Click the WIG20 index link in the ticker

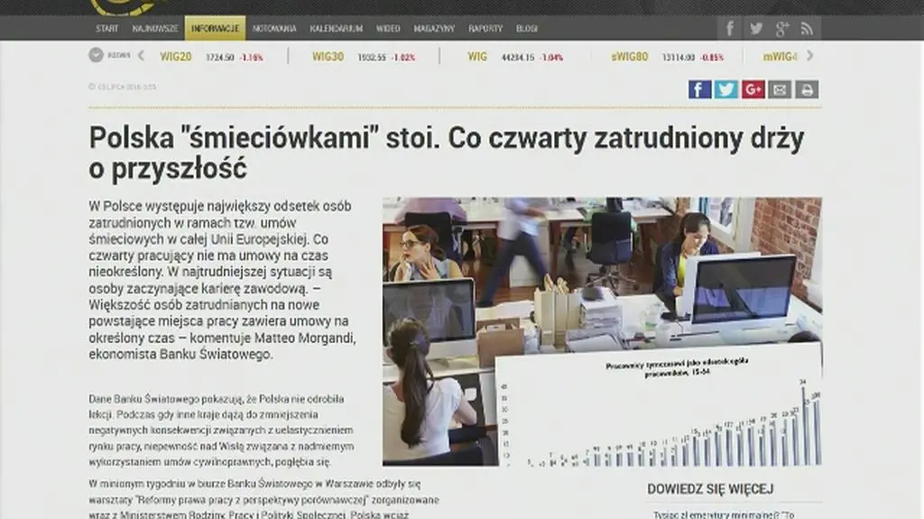click(x=175, y=57)
